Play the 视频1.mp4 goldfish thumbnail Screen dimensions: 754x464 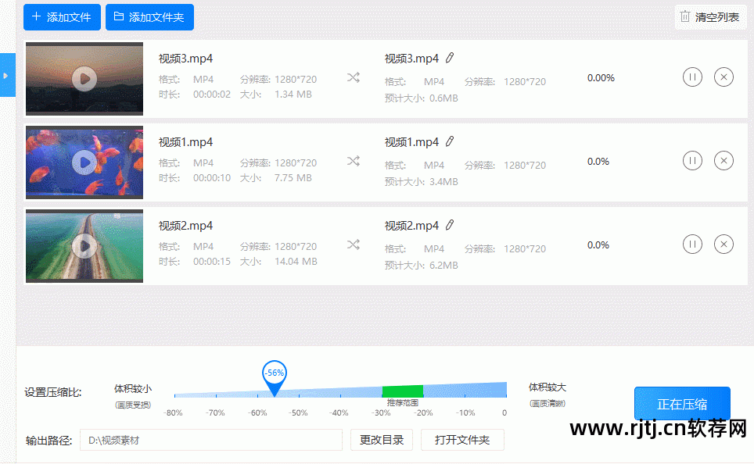(x=84, y=162)
